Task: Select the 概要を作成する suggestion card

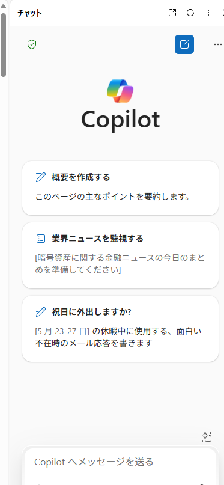Action: click(121, 188)
